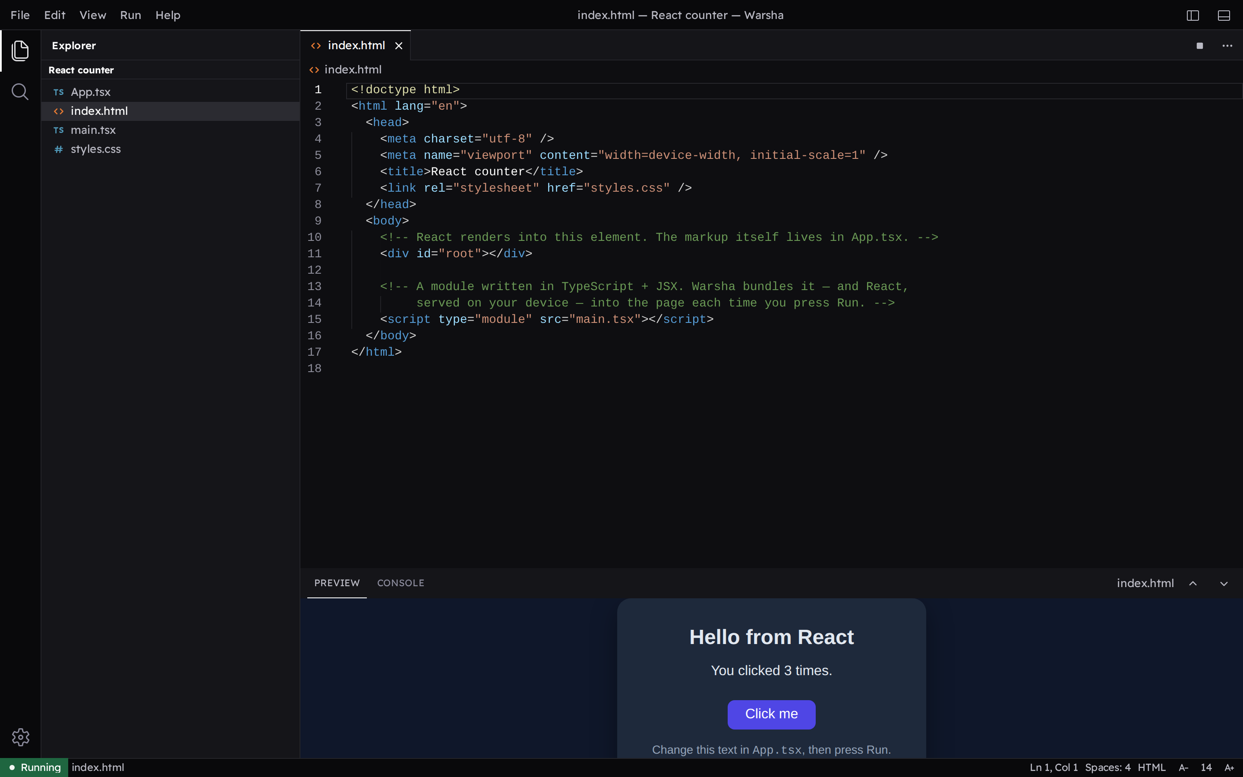Click the index.html label in preview header
This screenshot has height=777, width=1243.
[1145, 583]
